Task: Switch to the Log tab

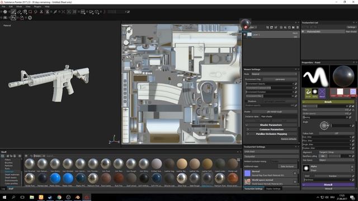Action: click(3, 189)
